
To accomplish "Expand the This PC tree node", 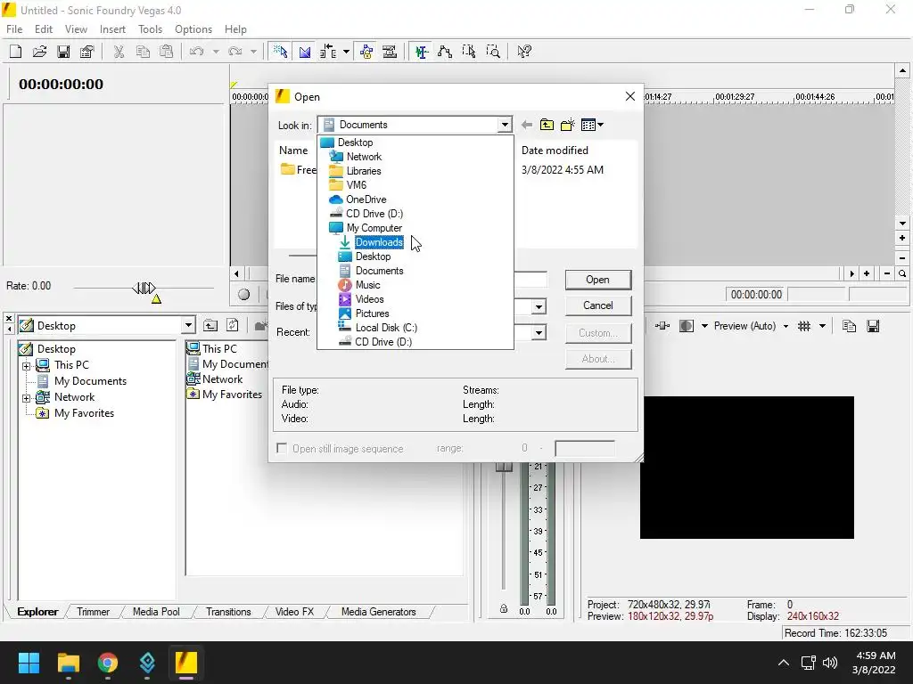I will pos(26,366).
